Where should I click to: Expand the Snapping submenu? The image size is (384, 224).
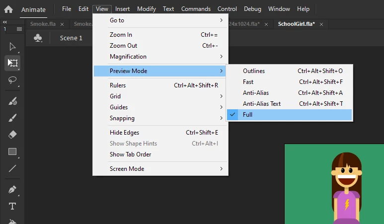(160, 118)
